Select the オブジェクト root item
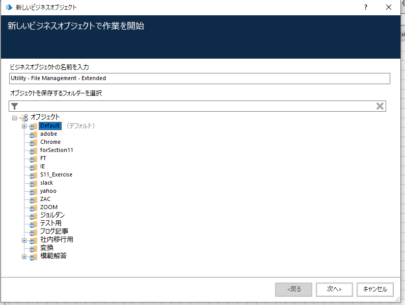 [x=45, y=117]
